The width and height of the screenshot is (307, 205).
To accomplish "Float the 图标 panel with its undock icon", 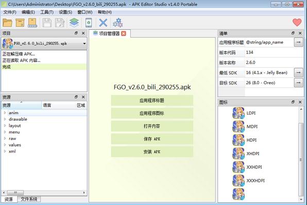I will click(293, 102).
